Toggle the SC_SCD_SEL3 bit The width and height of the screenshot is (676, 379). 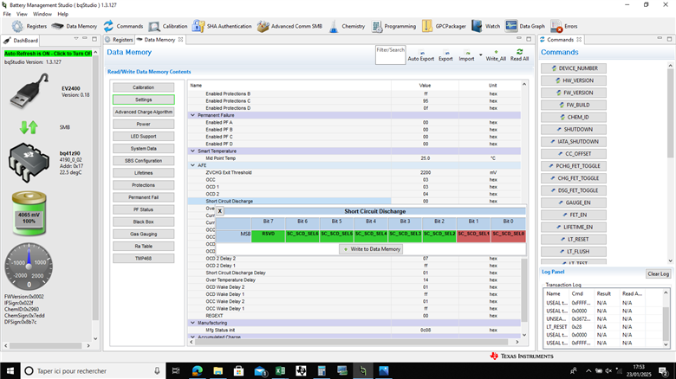pos(405,236)
